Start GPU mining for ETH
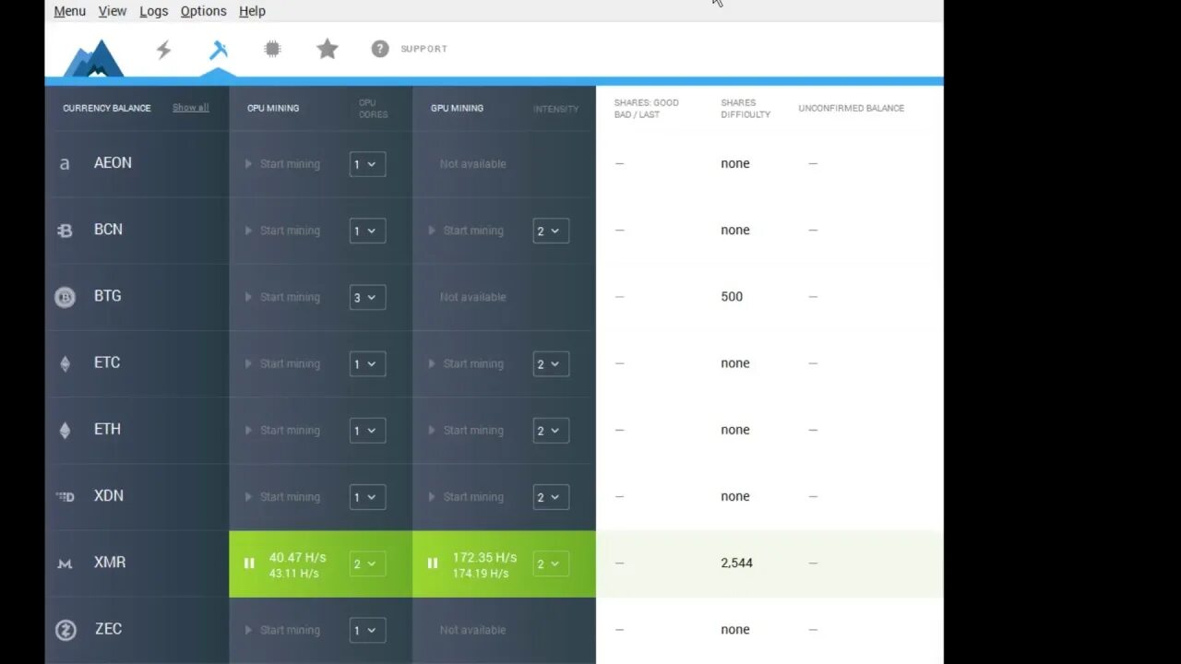Image resolution: width=1181 pixels, height=664 pixels. coord(466,430)
